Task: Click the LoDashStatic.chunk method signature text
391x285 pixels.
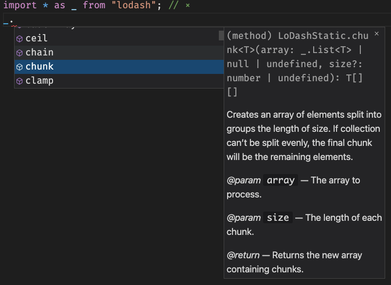Action: coord(298,64)
